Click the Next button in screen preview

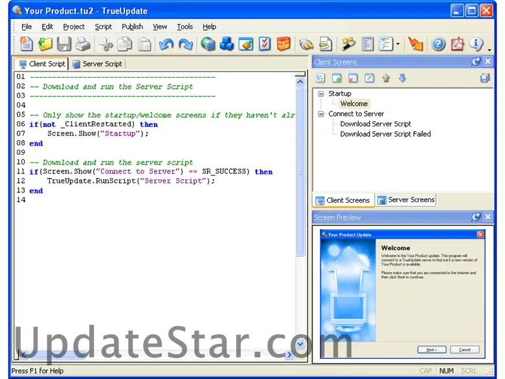pos(432,349)
